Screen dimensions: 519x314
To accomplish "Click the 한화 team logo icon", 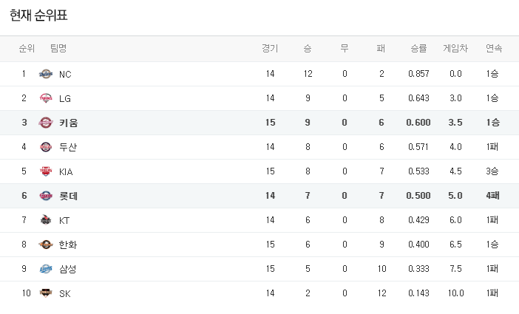I will [46, 245].
